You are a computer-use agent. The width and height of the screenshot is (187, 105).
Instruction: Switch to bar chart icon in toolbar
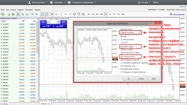click(18, 14)
